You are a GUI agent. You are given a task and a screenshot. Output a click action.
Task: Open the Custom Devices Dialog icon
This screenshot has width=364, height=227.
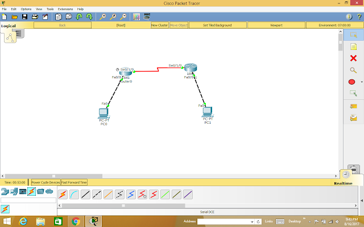pos(147,16)
